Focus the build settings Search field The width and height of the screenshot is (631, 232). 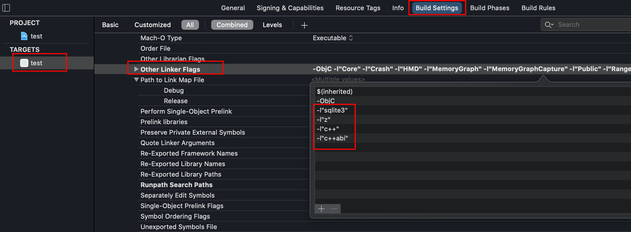pyautogui.click(x=586, y=25)
